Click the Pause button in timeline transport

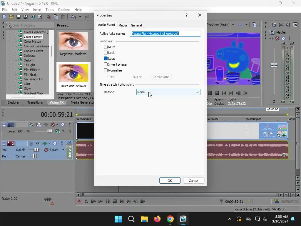(108, 201)
